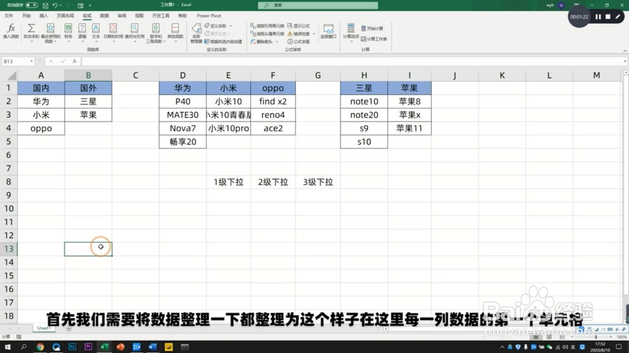Image resolution: width=629 pixels, height=353 pixels.
Task: Click the title bar search box
Action: tap(318, 5)
